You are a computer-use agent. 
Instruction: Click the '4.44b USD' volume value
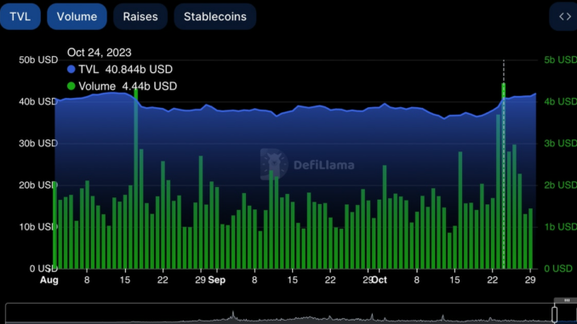click(x=150, y=86)
